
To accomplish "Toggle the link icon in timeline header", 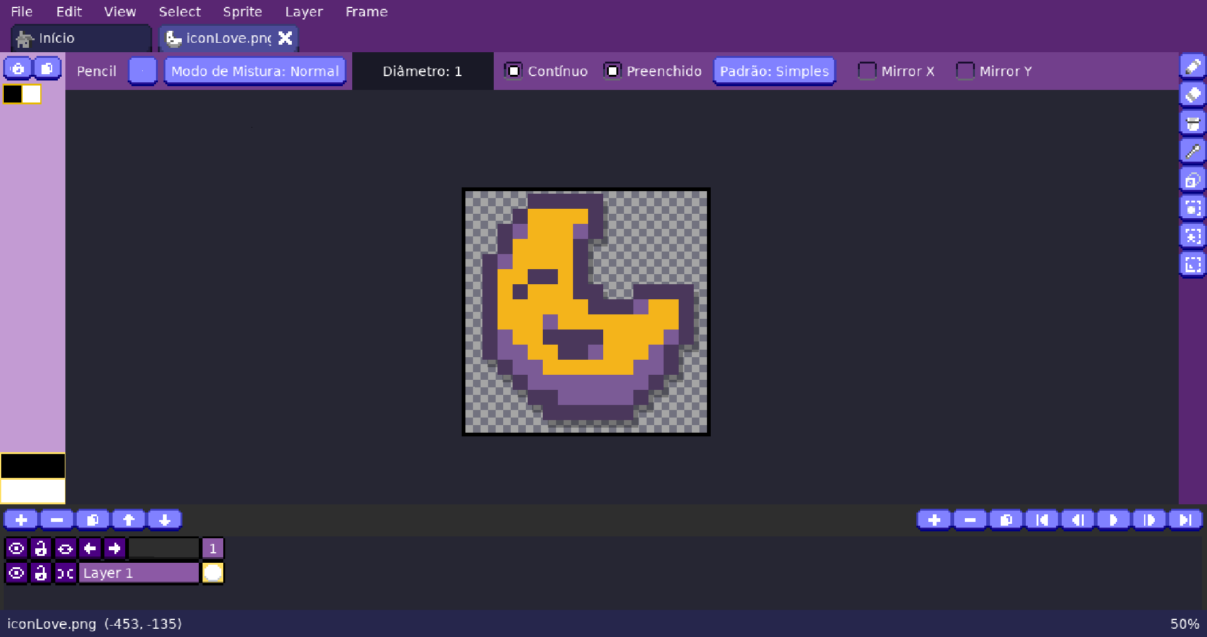I will click(65, 549).
